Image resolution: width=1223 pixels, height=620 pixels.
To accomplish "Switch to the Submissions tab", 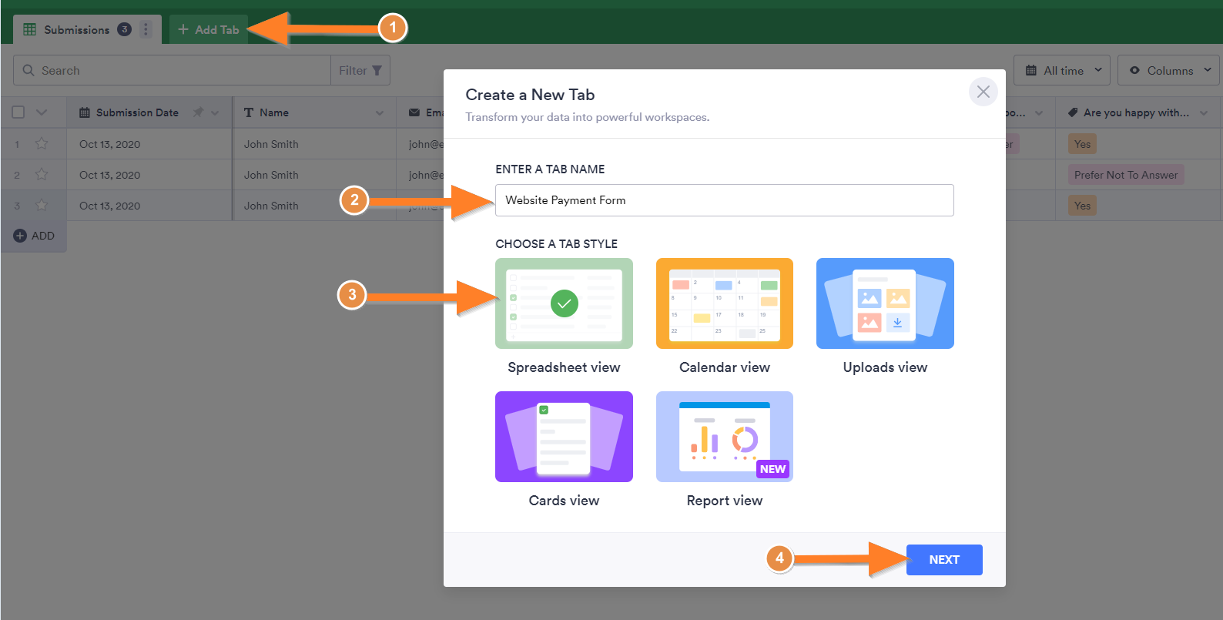I will click(x=75, y=29).
